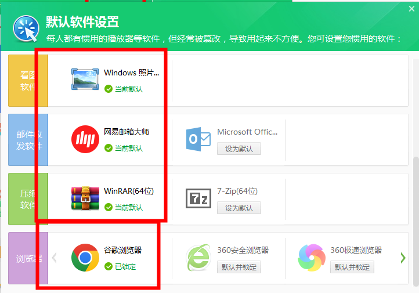The height and width of the screenshot is (293, 419).
Task: Click the checkmark under Windows 照片
Action: [108, 89]
